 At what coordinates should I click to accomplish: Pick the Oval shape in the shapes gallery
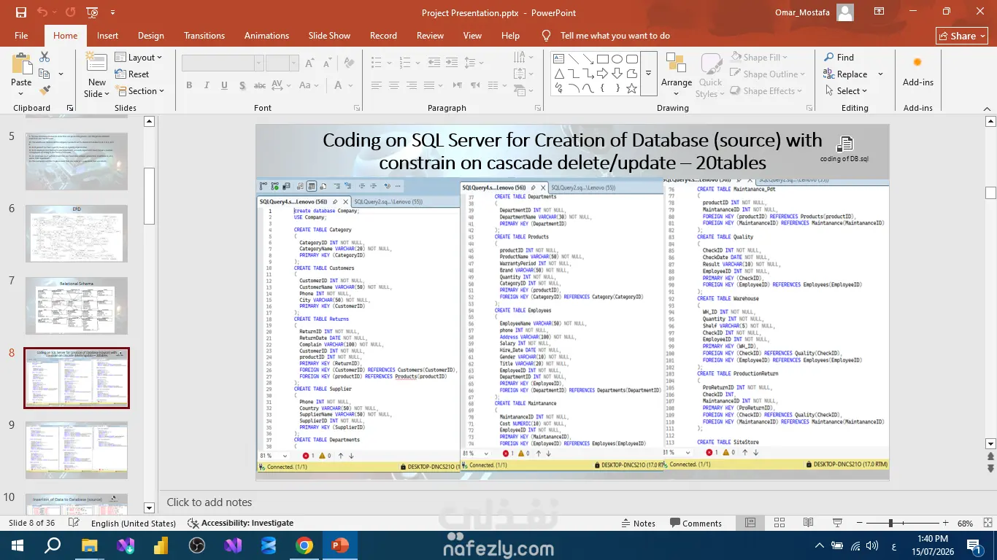pyautogui.click(x=617, y=59)
